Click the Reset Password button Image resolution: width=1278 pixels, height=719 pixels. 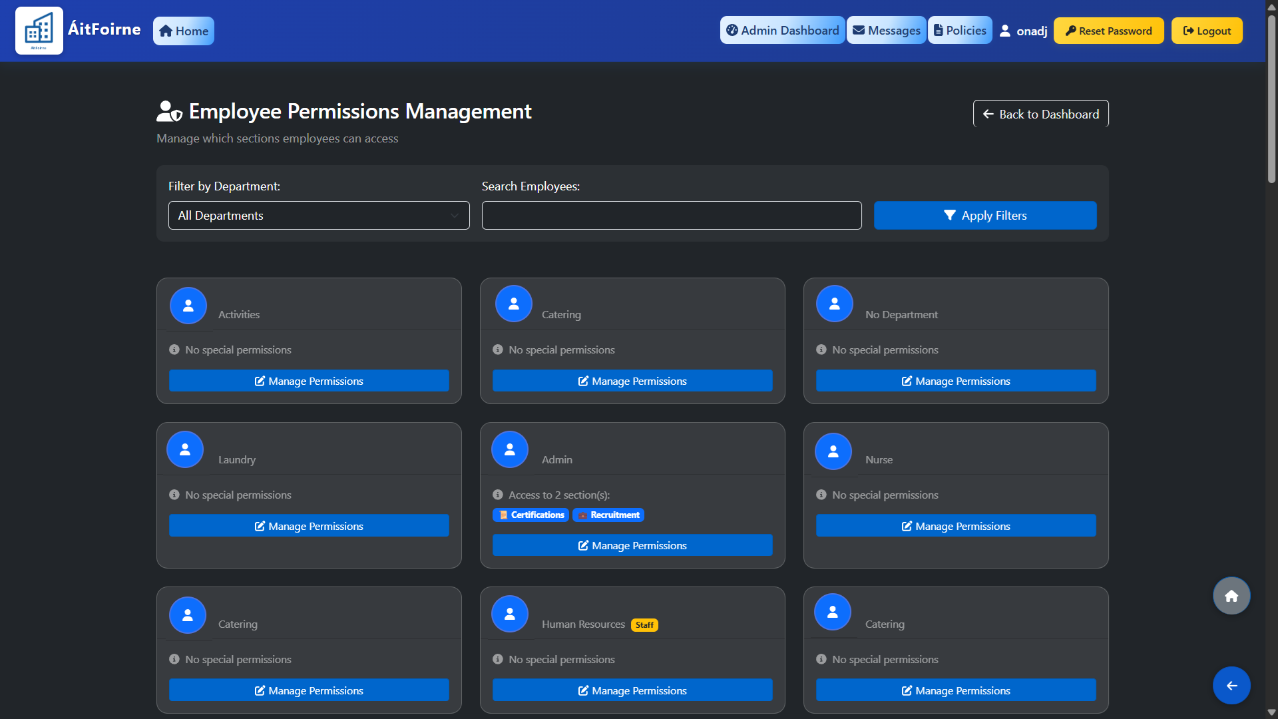point(1108,31)
